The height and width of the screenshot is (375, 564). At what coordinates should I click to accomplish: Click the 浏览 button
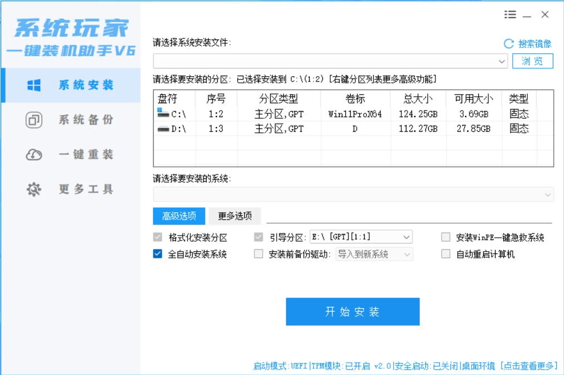[x=533, y=61]
